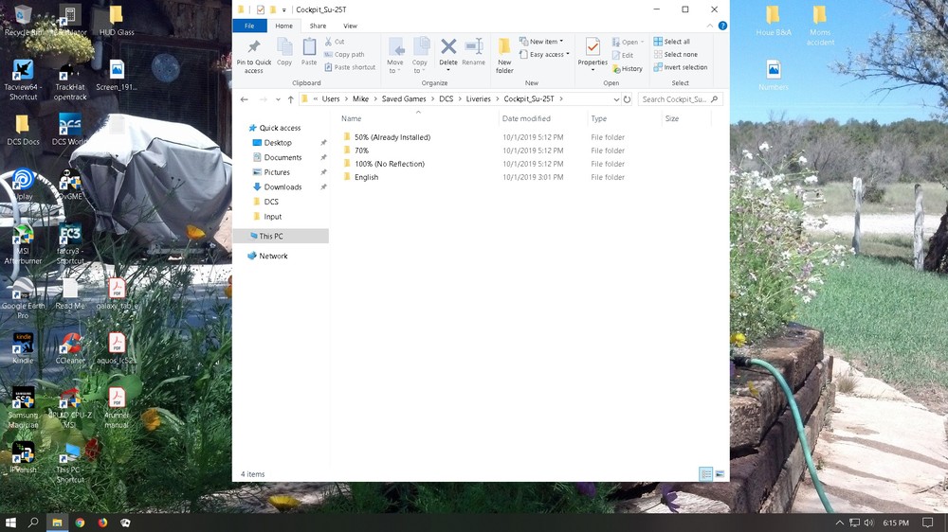Open taskbar search magnifier
This screenshot has height=532, width=948.
click(x=33, y=523)
